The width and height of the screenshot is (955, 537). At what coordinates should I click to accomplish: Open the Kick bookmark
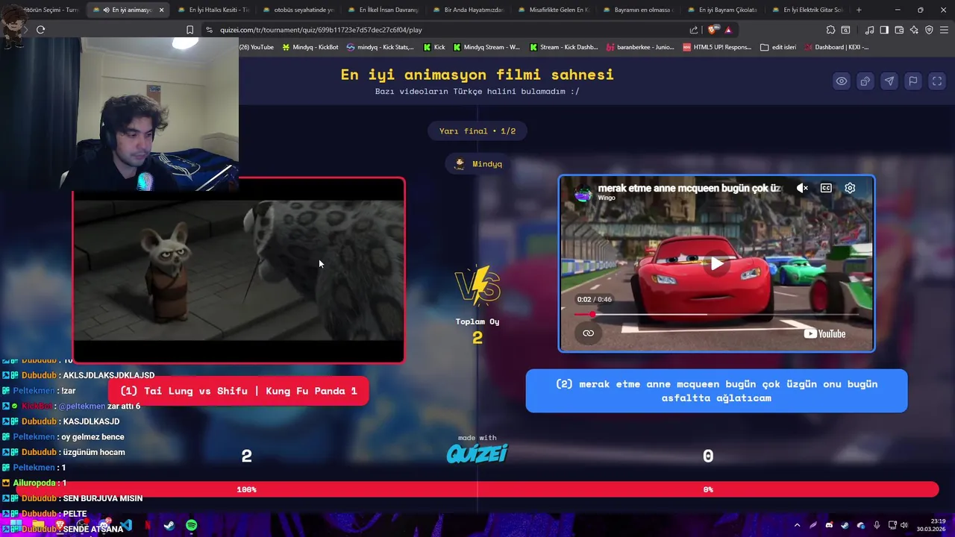[434, 47]
